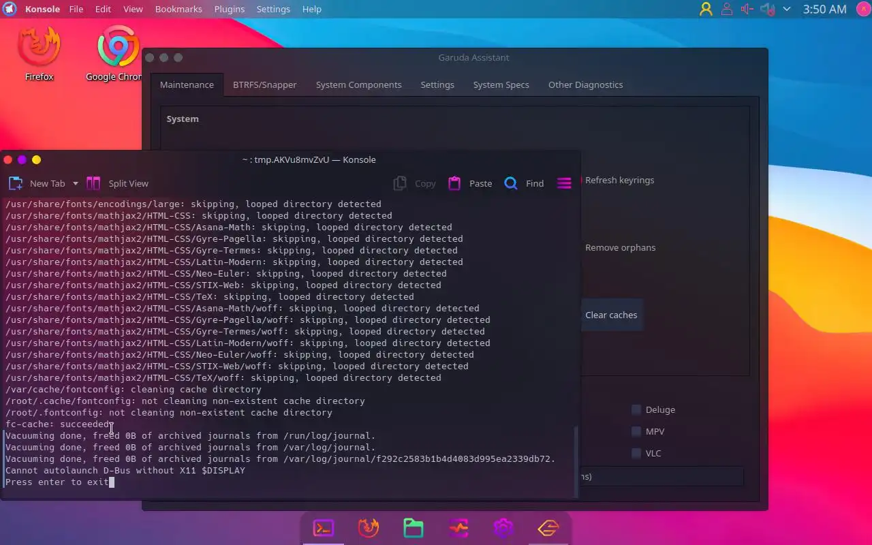Click the Refresh keyrings button

point(619,180)
